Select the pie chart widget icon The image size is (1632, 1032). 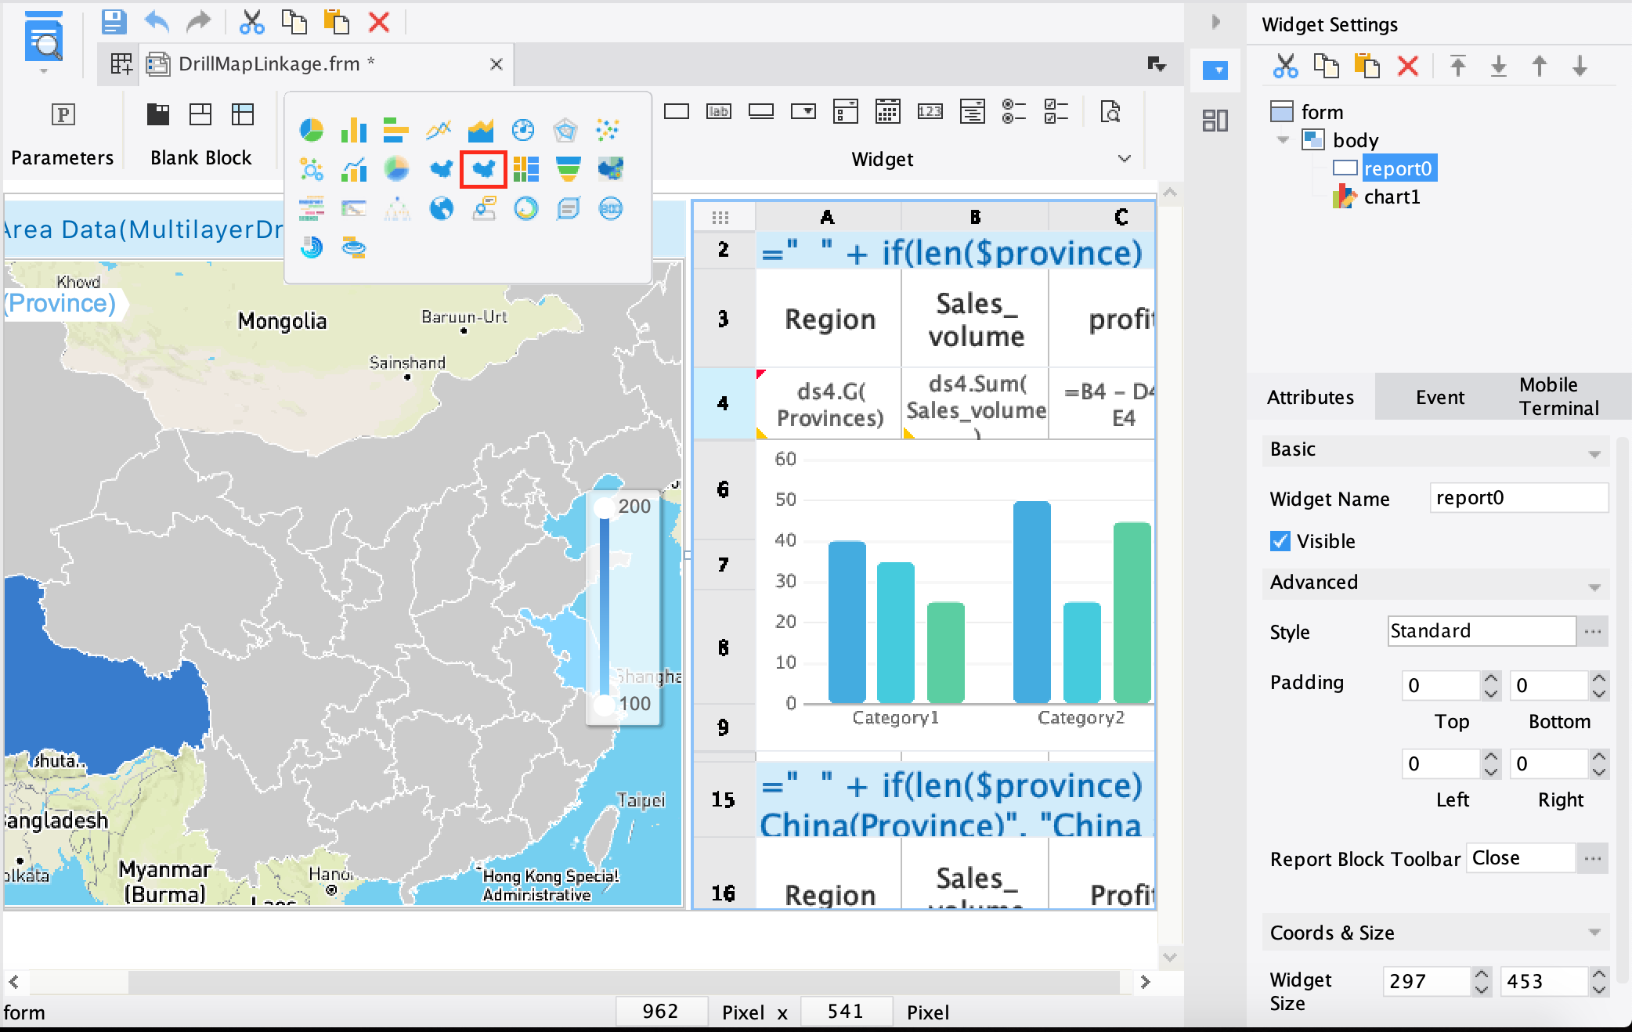click(x=311, y=131)
